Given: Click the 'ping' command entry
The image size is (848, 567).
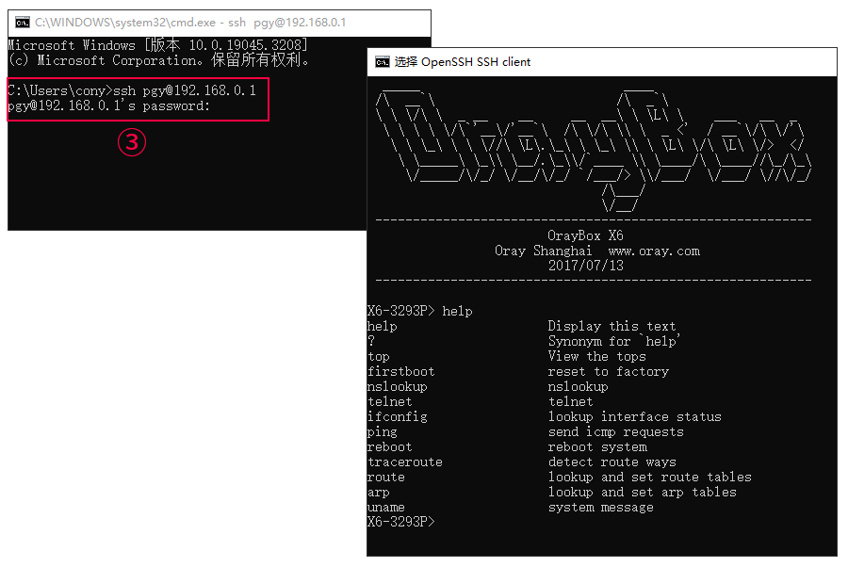Looking at the screenshot, I should tap(382, 432).
